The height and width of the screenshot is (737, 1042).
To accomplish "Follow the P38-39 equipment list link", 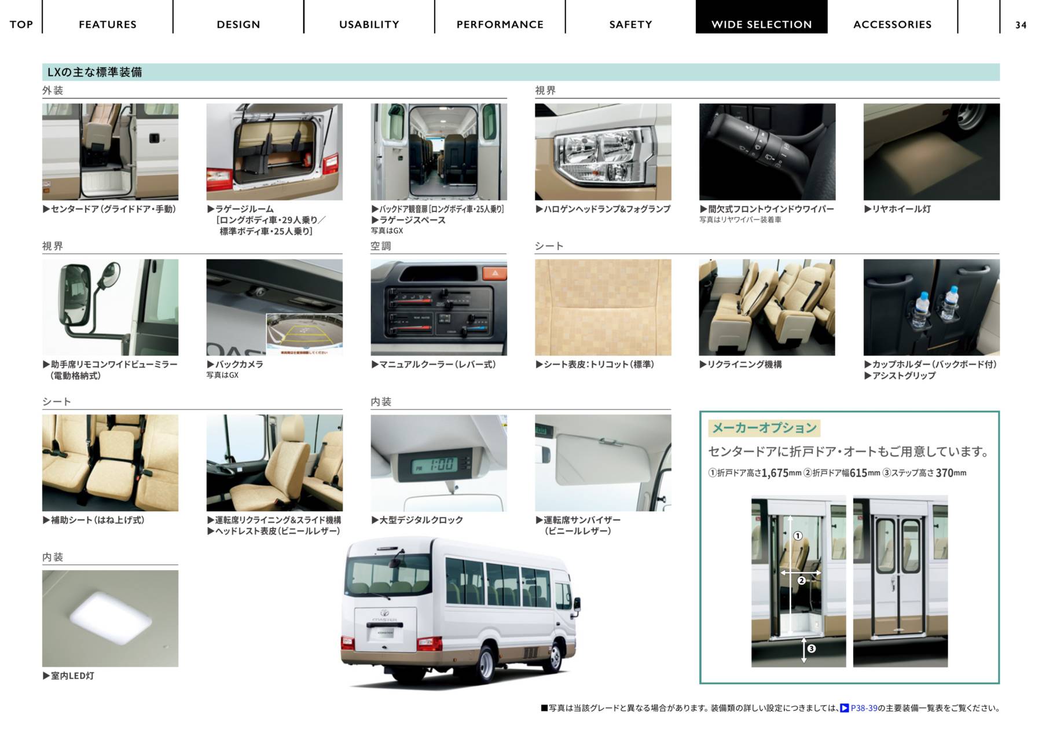I will click(x=864, y=708).
